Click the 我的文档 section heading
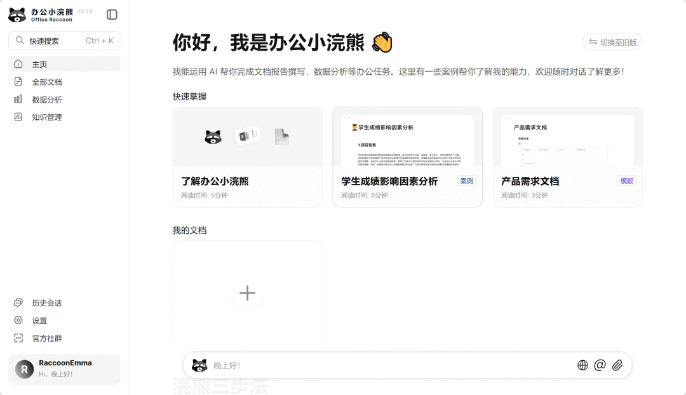The image size is (686, 395). (189, 230)
